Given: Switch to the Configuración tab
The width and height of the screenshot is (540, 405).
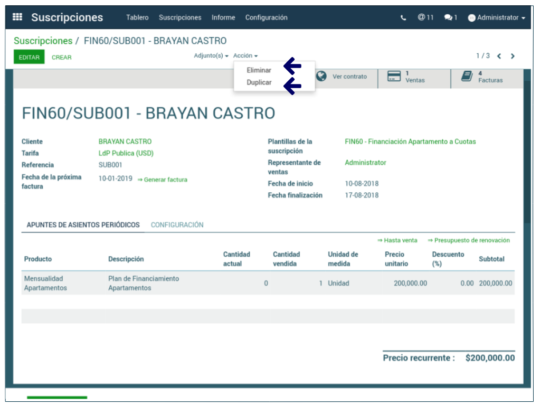Looking at the screenshot, I should tap(177, 225).
